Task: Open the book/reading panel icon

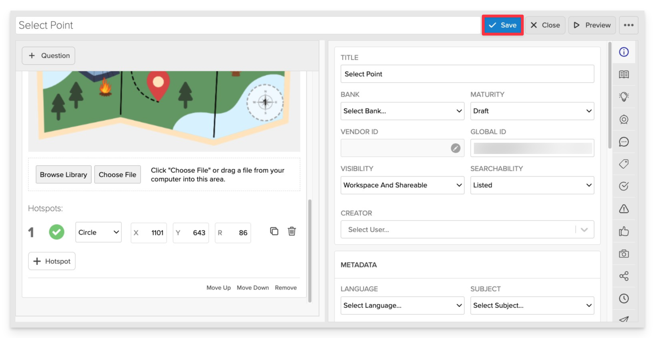Action: point(624,74)
